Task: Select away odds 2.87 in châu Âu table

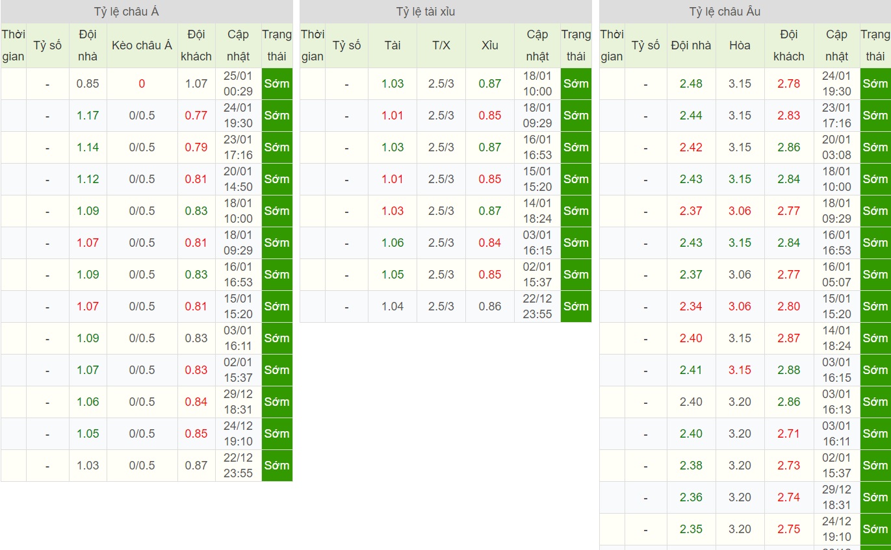Action: (789, 338)
